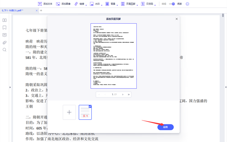Select the 添加图像 (Add Image) tool

point(63,4)
